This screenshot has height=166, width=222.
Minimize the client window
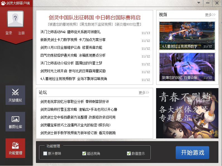tap(208, 3)
